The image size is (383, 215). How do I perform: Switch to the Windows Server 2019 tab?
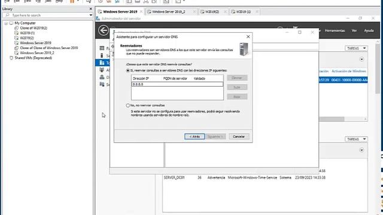point(120,12)
